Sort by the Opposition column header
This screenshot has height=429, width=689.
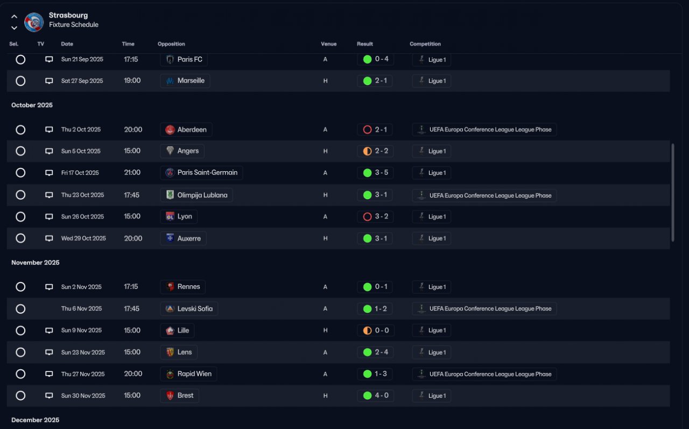(171, 44)
